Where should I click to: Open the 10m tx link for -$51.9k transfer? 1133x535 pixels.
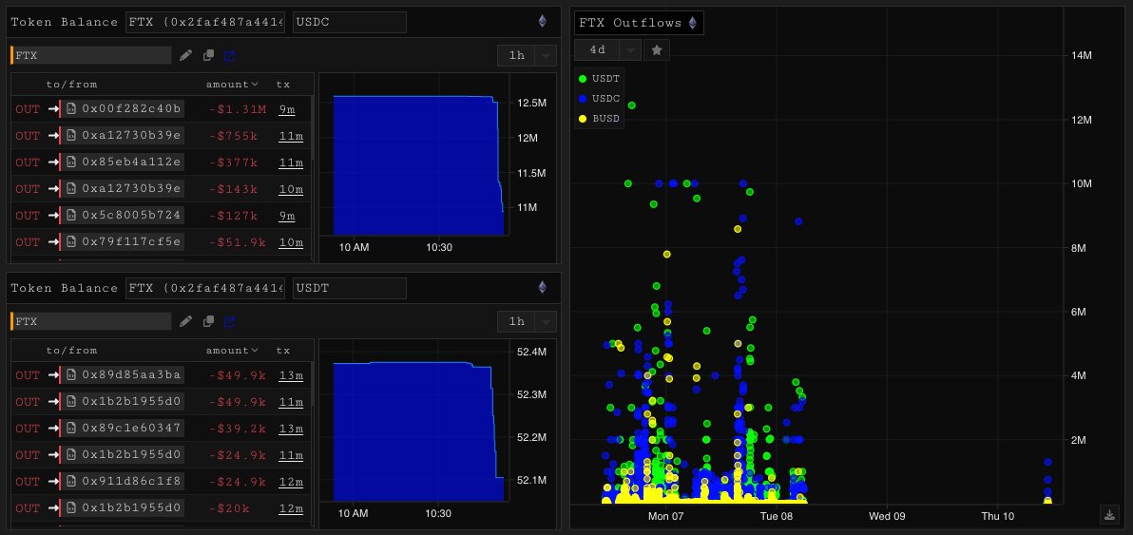pyautogui.click(x=291, y=242)
